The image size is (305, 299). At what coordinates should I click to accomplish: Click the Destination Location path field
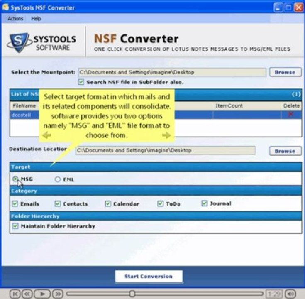[165, 150]
